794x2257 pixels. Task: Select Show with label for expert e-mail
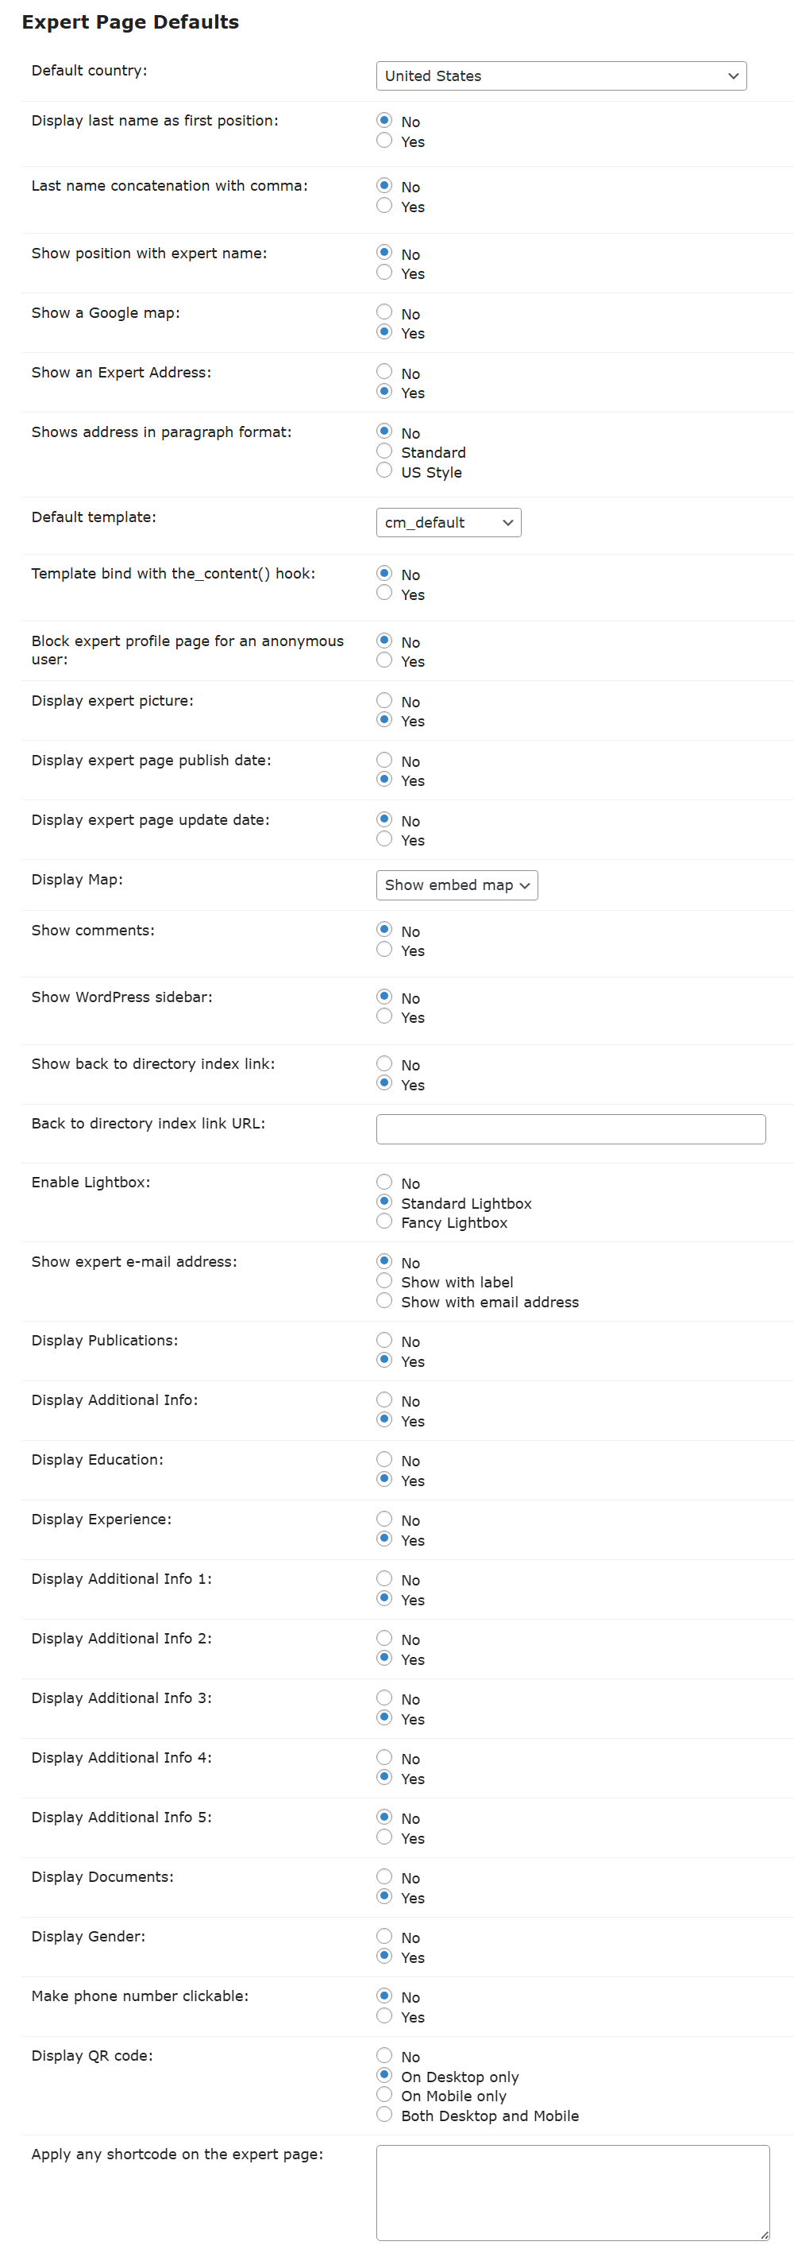384,1280
